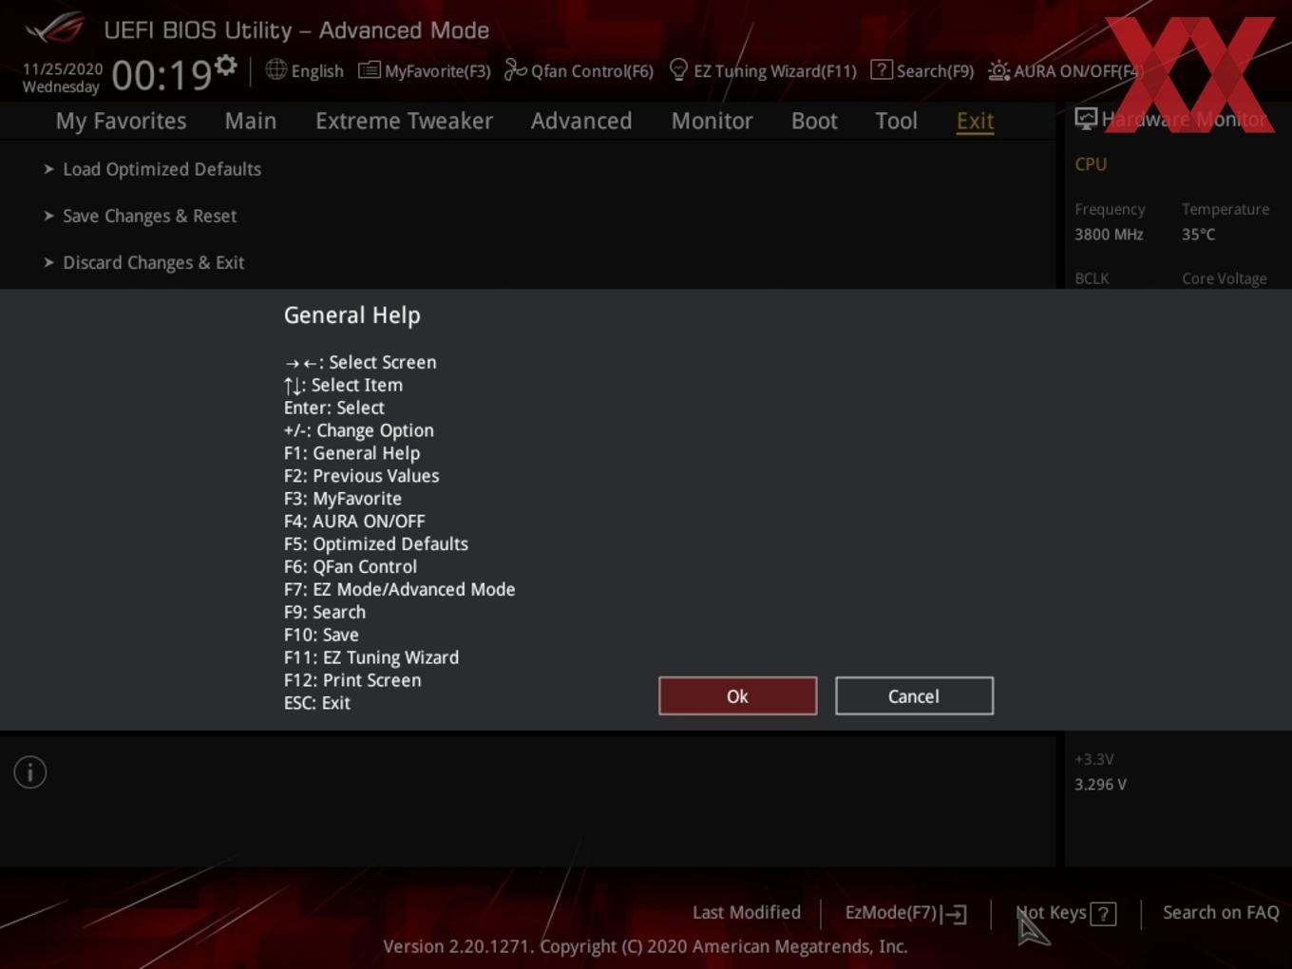
Task: Click the 00:19 clock display
Action: [161, 74]
